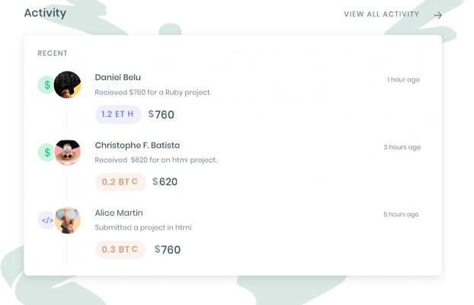The image size is (474, 305).
Task: Click the arrow icon beside View All Activity
Action: click(437, 15)
